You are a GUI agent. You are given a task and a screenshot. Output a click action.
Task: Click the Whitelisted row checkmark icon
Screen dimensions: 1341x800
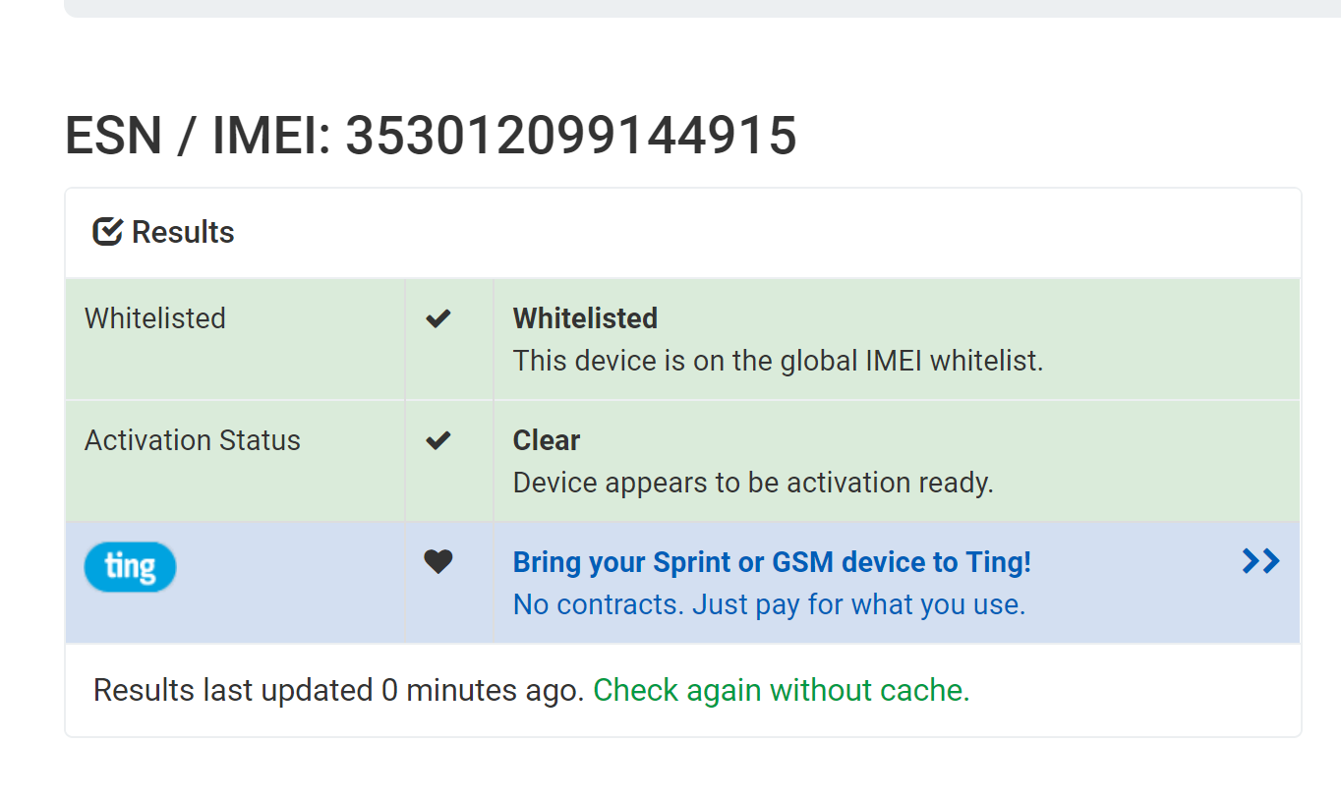click(438, 318)
